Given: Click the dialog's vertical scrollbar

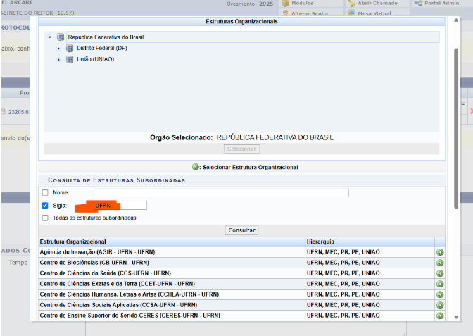Looking at the screenshot, I should click(456, 127).
